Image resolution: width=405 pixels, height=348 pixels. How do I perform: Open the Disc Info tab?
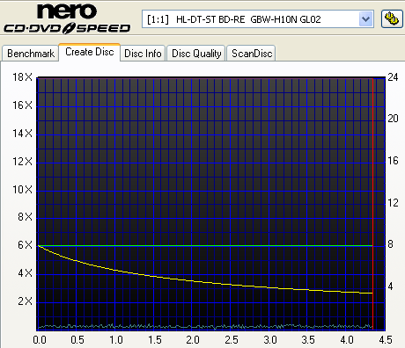143,54
